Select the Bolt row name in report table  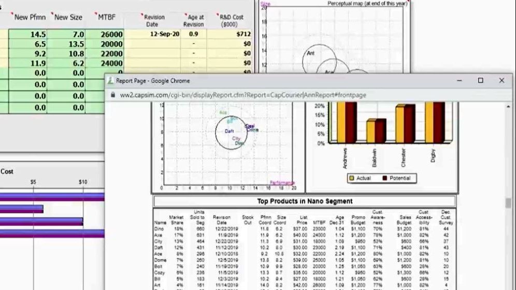(158, 266)
